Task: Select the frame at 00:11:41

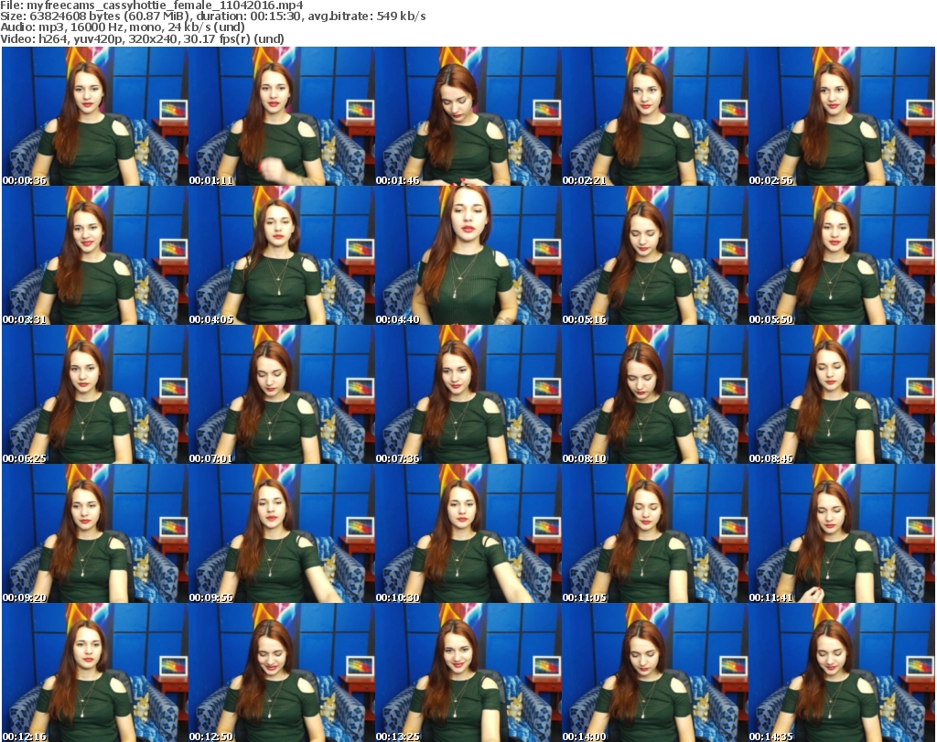Action: click(x=841, y=533)
